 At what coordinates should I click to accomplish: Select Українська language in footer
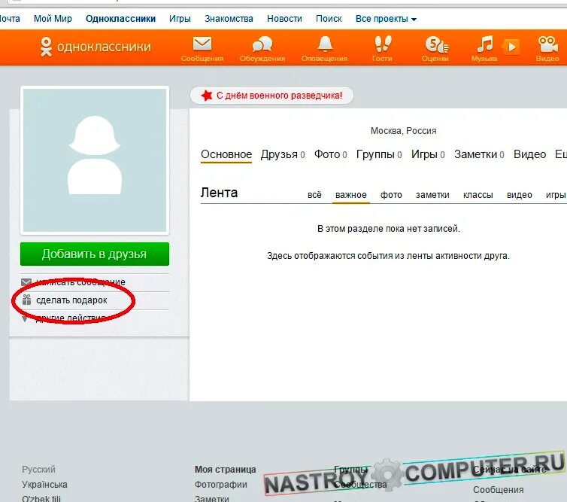pos(44,484)
